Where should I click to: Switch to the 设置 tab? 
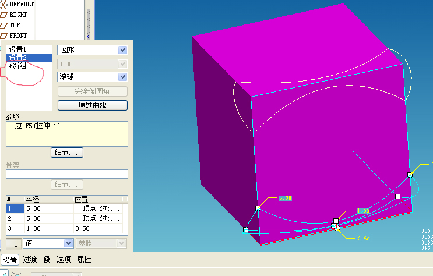tap(10, 260)
